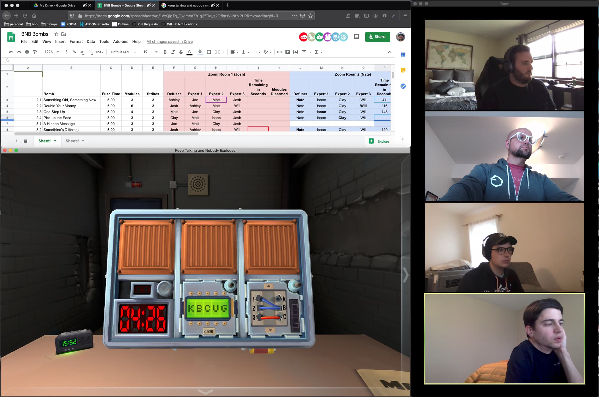Viewport: 599px width, 397px height.
Task: Open text wrapping dropdown
Action: 256,52
